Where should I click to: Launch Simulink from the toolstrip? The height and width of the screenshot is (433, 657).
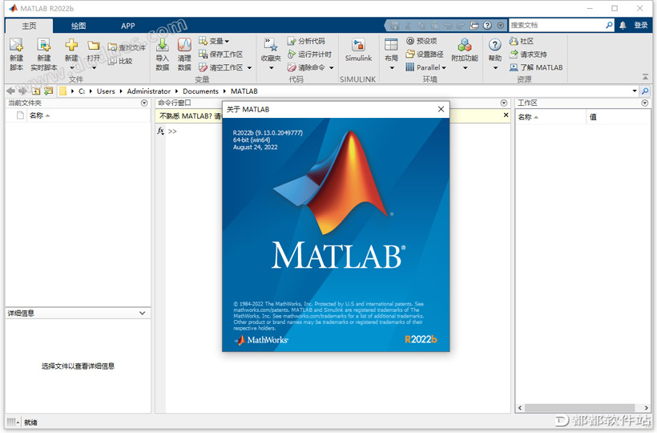[358, 51]
